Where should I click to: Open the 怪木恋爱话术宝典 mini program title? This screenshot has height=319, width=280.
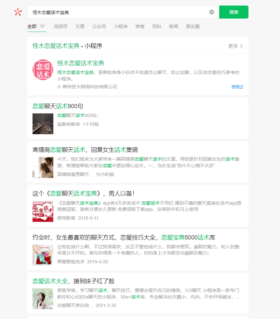81,63
